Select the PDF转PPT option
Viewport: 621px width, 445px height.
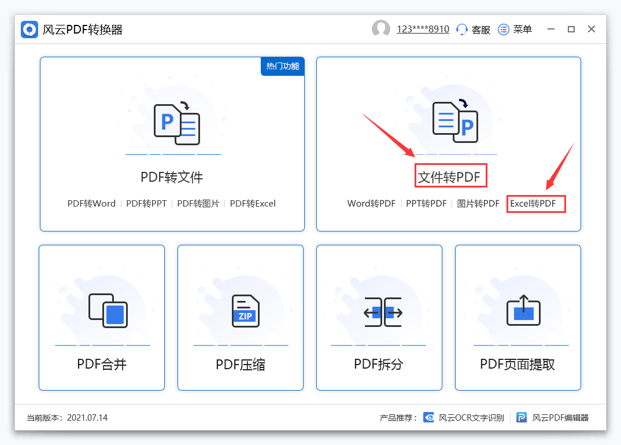tap(145, 203)
